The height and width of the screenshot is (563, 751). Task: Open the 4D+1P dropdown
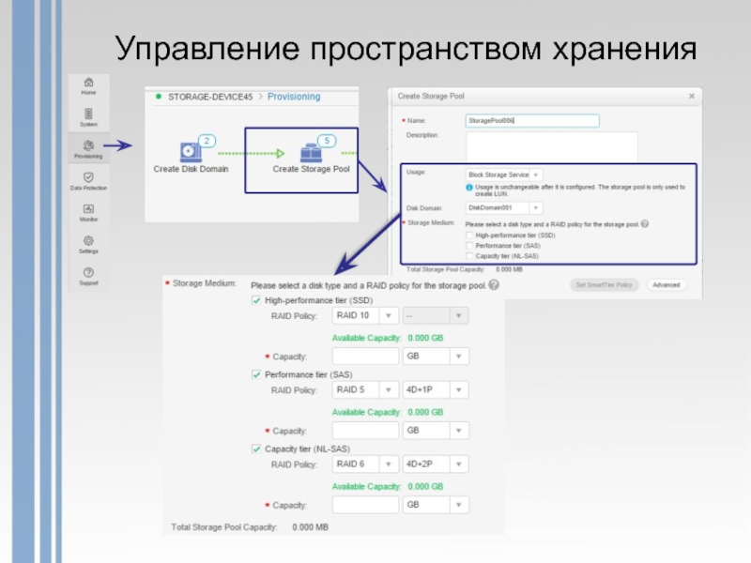click(x=436, y=389)
